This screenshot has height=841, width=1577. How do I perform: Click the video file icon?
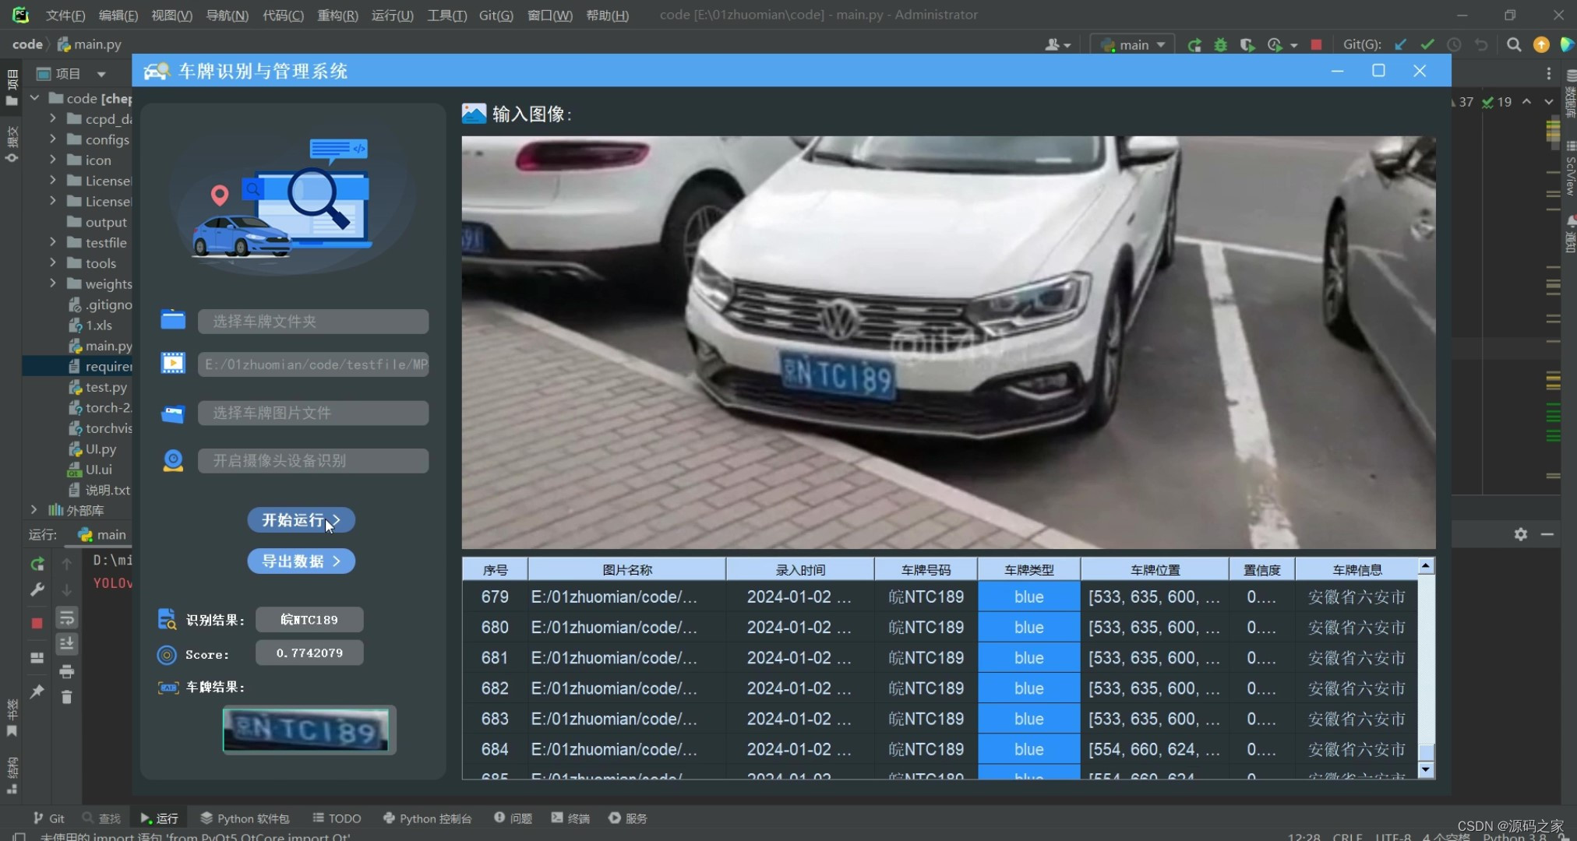(173, 364)
